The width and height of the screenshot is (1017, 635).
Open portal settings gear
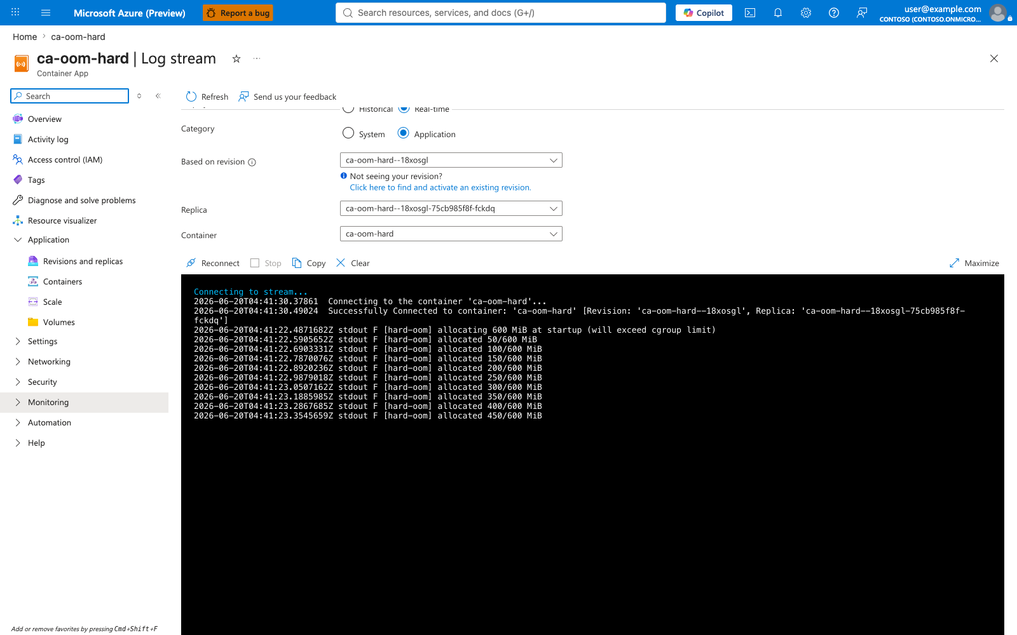click(x=806, y=13)
